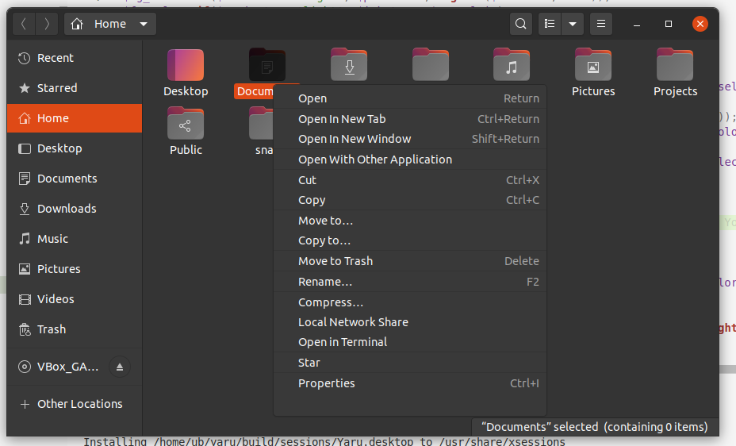Open the hamburger main menu
The image size is (736, 446).
point(601,24)
